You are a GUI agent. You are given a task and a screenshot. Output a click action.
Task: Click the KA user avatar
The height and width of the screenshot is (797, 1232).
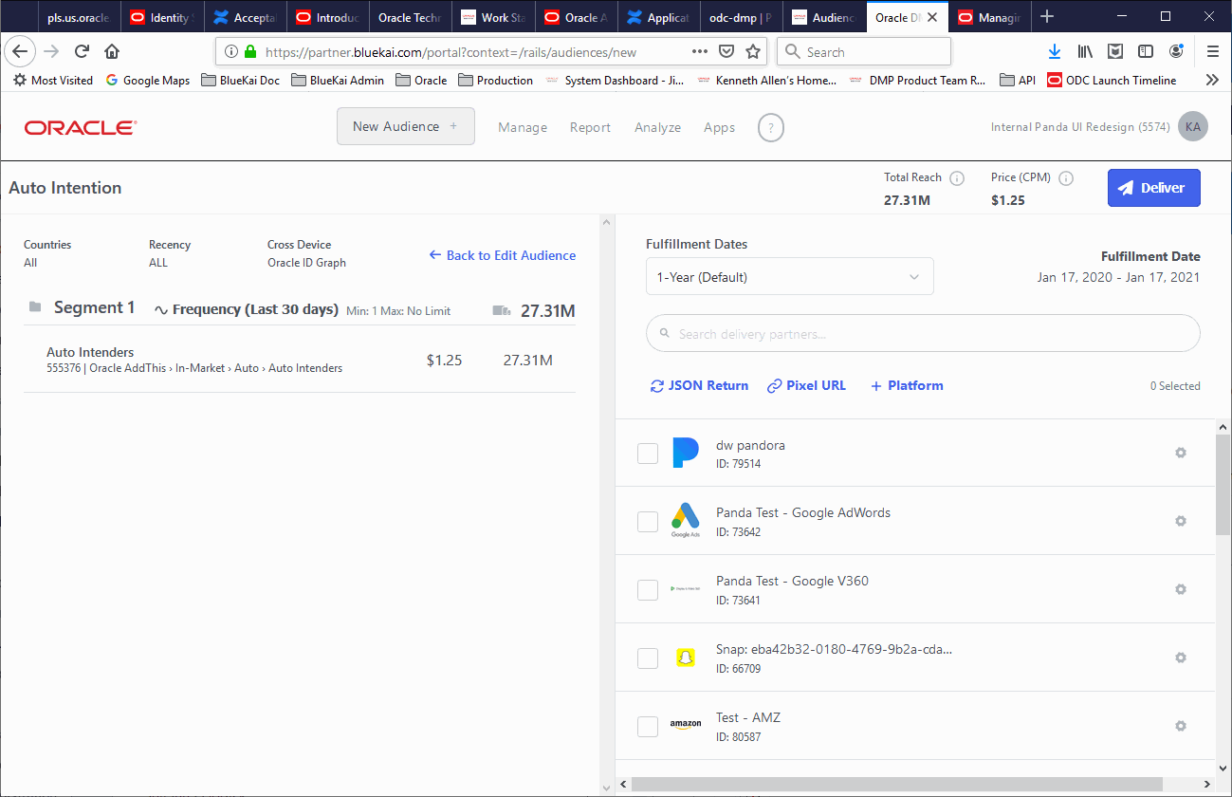(x=1193, y=126)
